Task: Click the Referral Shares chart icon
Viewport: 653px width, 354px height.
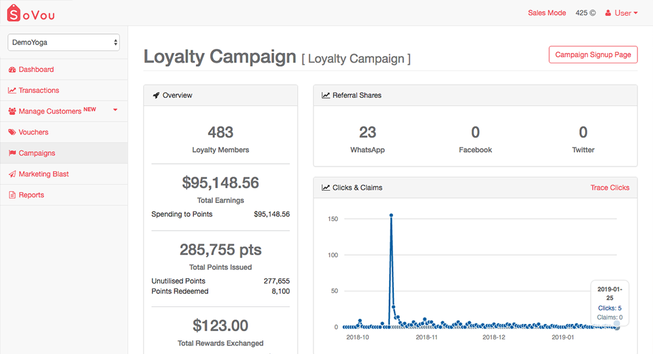Action: pos(326,95)
